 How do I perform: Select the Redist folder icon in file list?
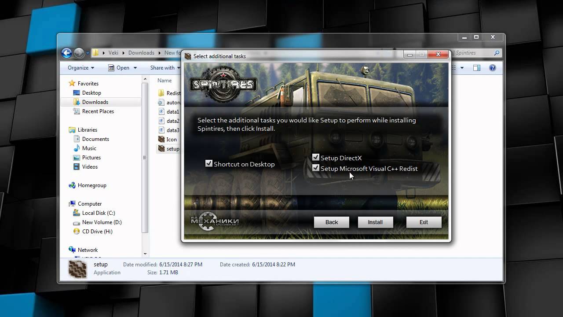point(161,93)
